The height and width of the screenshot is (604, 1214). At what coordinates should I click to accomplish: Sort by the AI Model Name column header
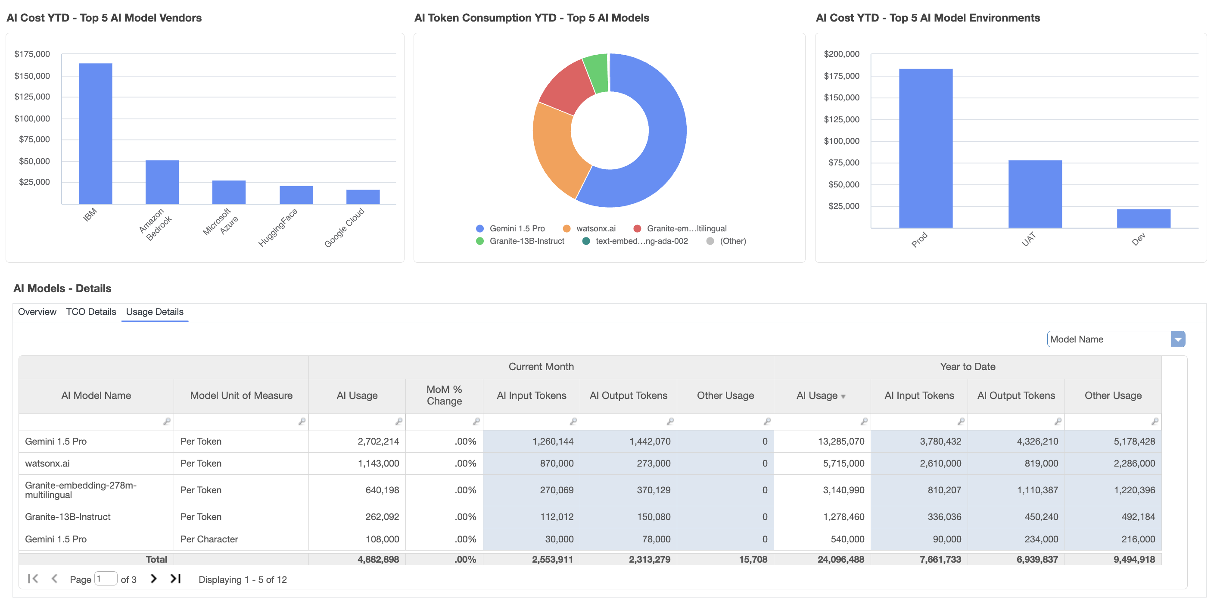click(96, 395)
